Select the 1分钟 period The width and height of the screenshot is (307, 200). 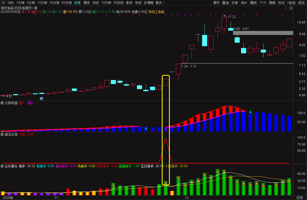point(20,3)
